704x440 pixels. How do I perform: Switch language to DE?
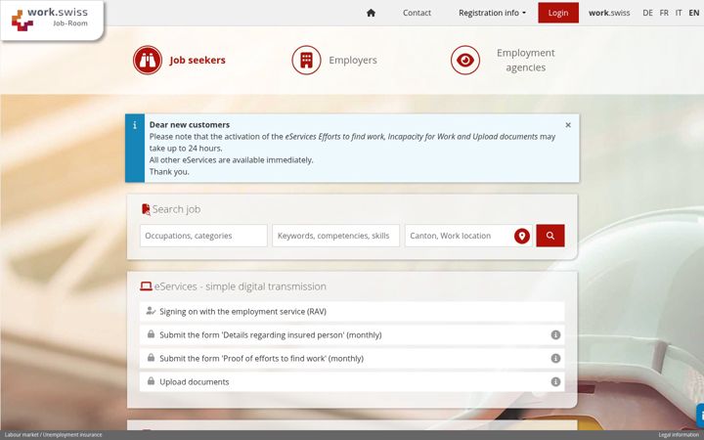point(647,13)
